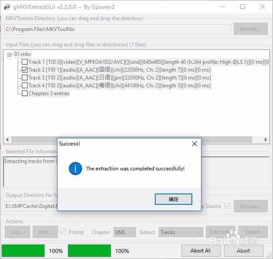Image resolution: width=273 pixels, height=259 pixels.
Task: Click the 'Extracting tracks from' log text
Action: click(x=31, y=161)
